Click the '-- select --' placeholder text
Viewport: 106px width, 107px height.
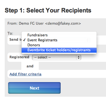pos(42,57)
